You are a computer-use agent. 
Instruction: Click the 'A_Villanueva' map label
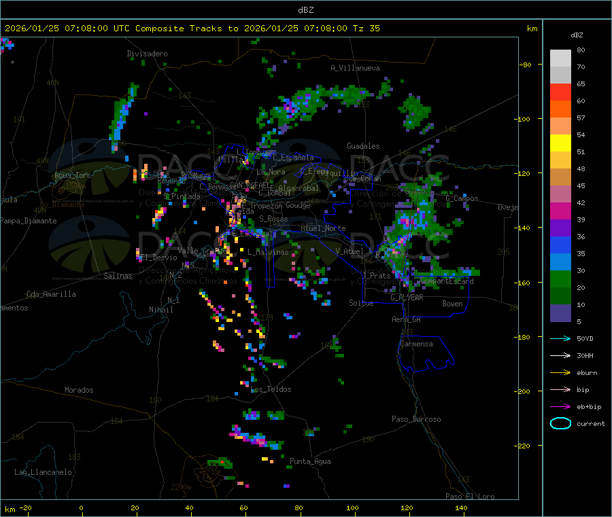[355, 68]
